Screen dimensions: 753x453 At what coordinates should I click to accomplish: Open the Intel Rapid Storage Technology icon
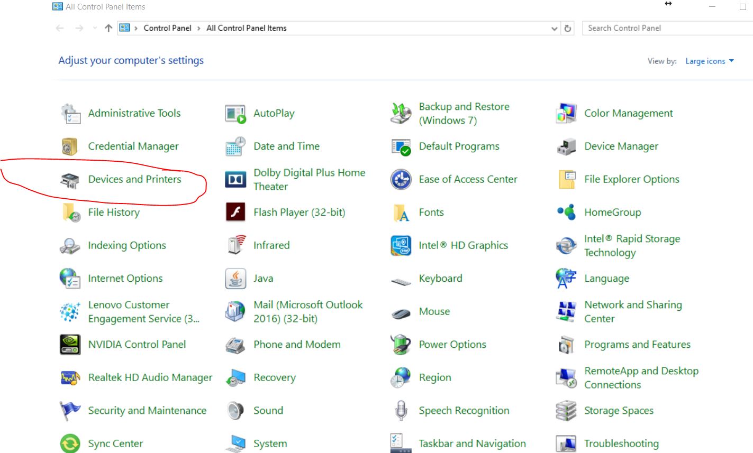click(x=566, y=246)
